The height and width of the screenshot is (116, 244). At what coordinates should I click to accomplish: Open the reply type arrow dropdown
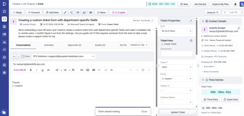[x=18, y=56]
